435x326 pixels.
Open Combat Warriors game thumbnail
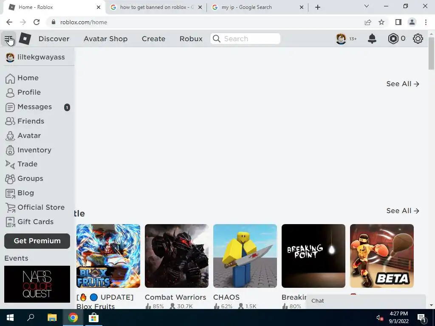click(176, 256)
